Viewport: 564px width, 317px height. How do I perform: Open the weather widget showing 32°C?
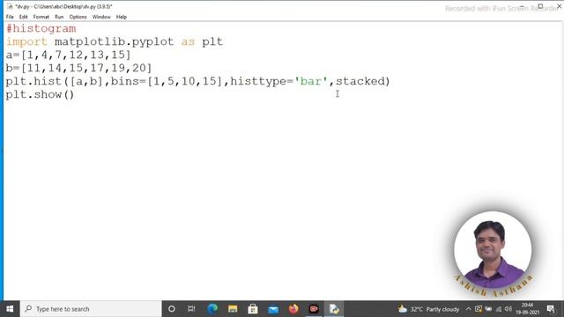pyautogui.click(x=429, y=309)
